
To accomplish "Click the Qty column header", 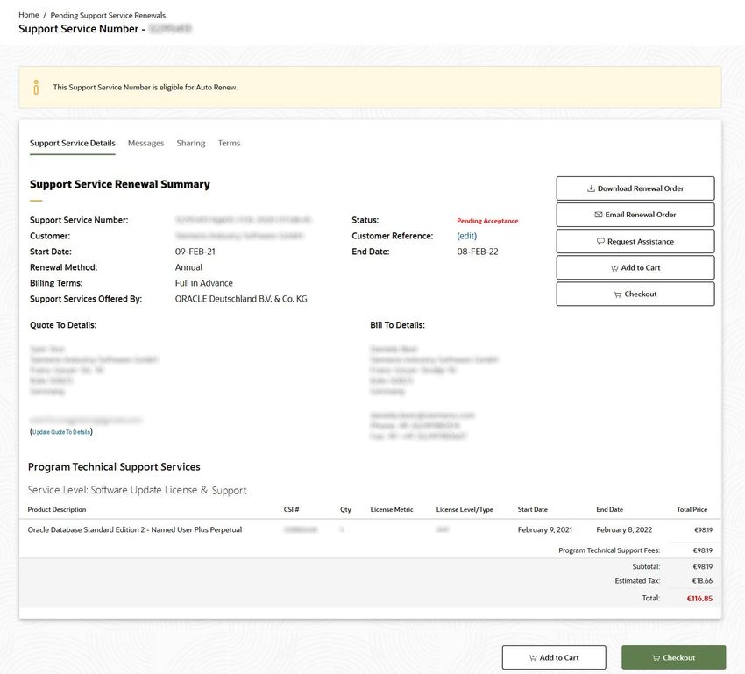I will point(345,509).
